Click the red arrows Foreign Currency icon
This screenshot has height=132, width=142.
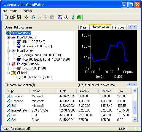point(14,64)
